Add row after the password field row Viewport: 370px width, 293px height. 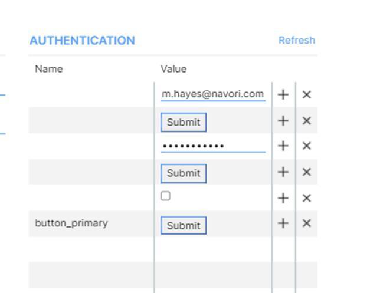[283, 146]
